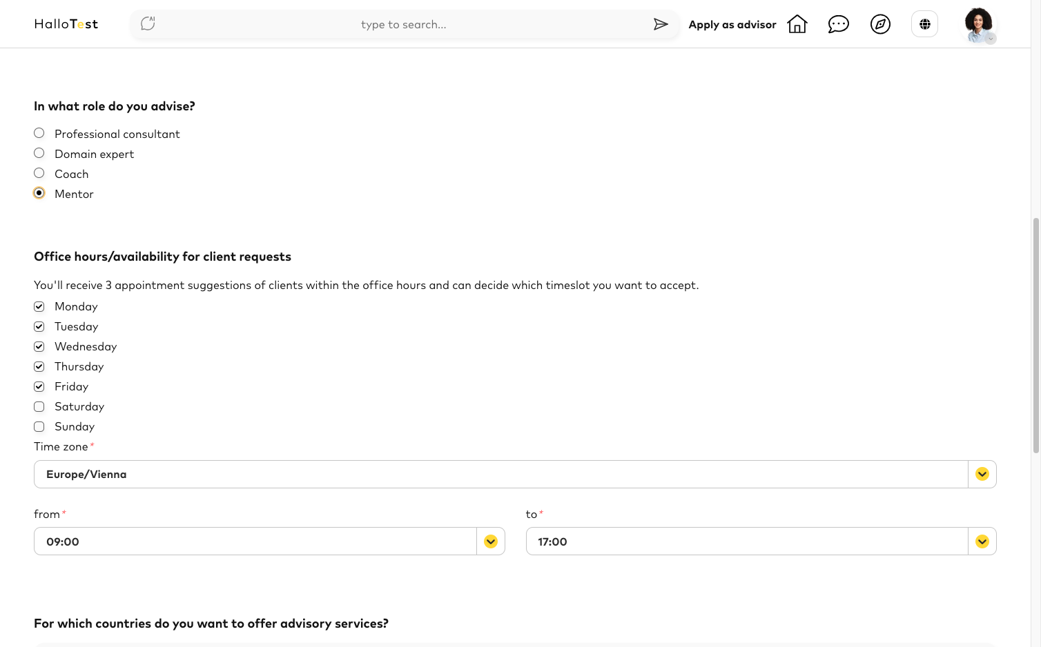This screenshot has height=647, width=1041.
Task: Select Coach radio button
Action: [x=39, y=173]
